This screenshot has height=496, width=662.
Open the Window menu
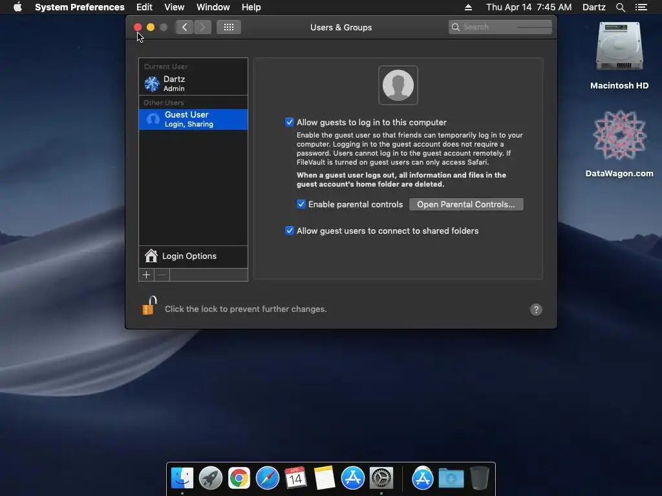tap(213, 7)
